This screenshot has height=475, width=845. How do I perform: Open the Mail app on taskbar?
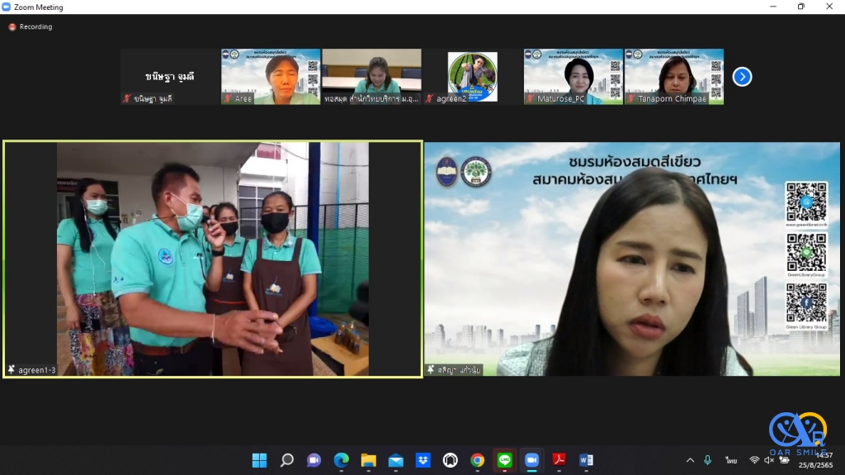point(395,460)
